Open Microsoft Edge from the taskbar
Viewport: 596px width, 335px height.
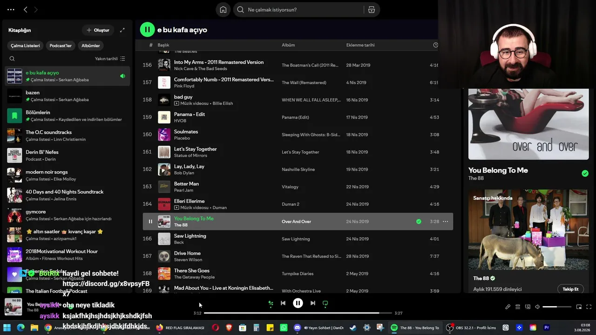point(20,328)
